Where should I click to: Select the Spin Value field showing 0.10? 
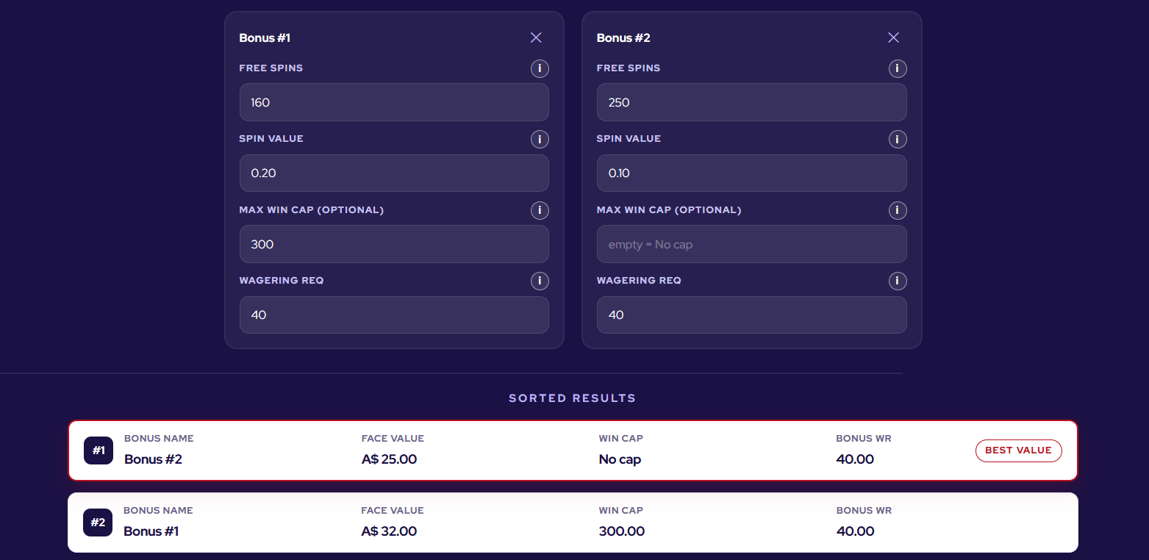pyautogui.click(x=751, y=173)
